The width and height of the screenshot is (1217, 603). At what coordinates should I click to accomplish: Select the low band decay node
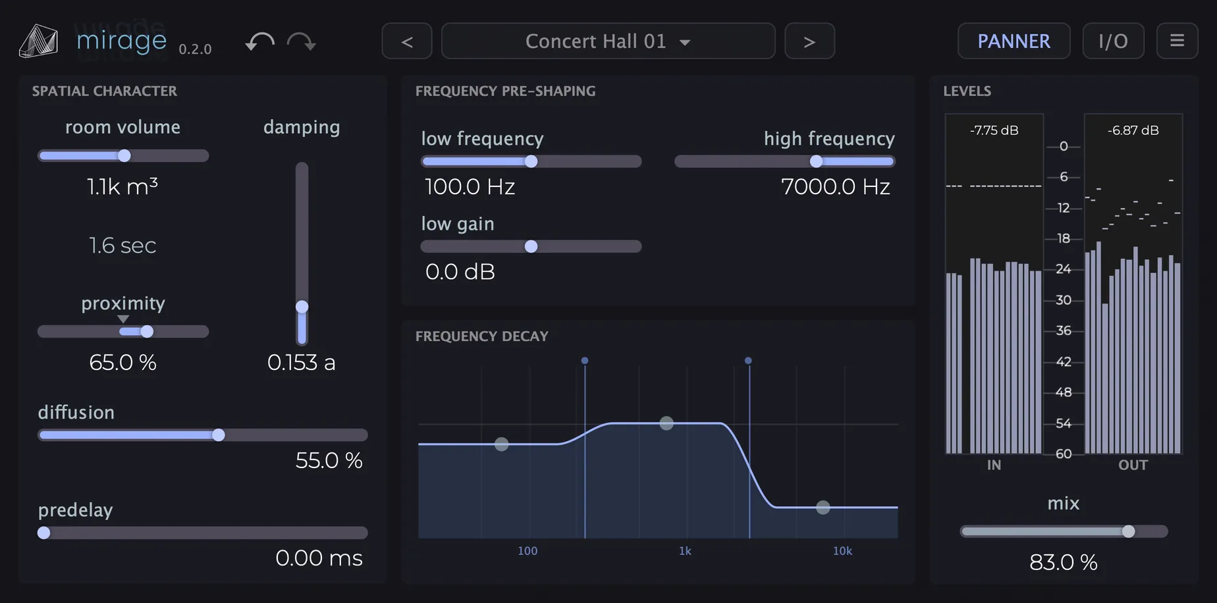[501, 444]
